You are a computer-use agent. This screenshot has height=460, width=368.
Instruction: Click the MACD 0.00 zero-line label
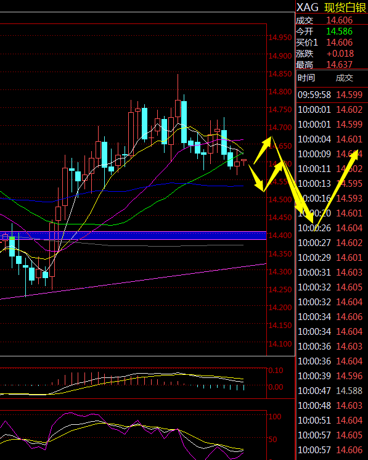276,387
